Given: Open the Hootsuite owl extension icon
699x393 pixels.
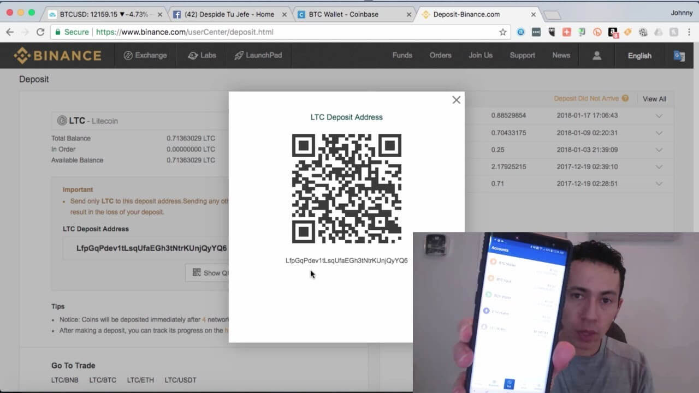Looking at the screenshot, I should pos(551,32).
